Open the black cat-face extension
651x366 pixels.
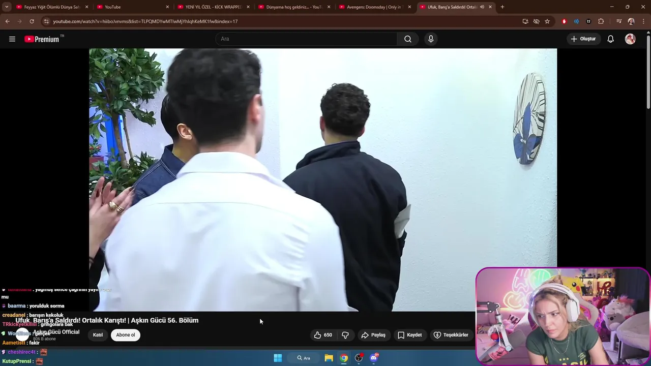[588, 21]
